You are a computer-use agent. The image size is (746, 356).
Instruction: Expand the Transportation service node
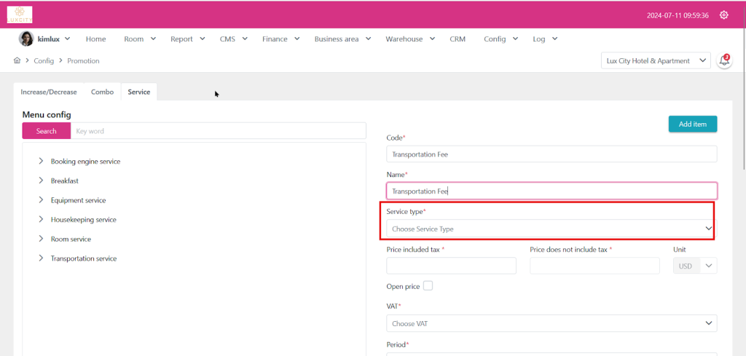pos(41,258)
